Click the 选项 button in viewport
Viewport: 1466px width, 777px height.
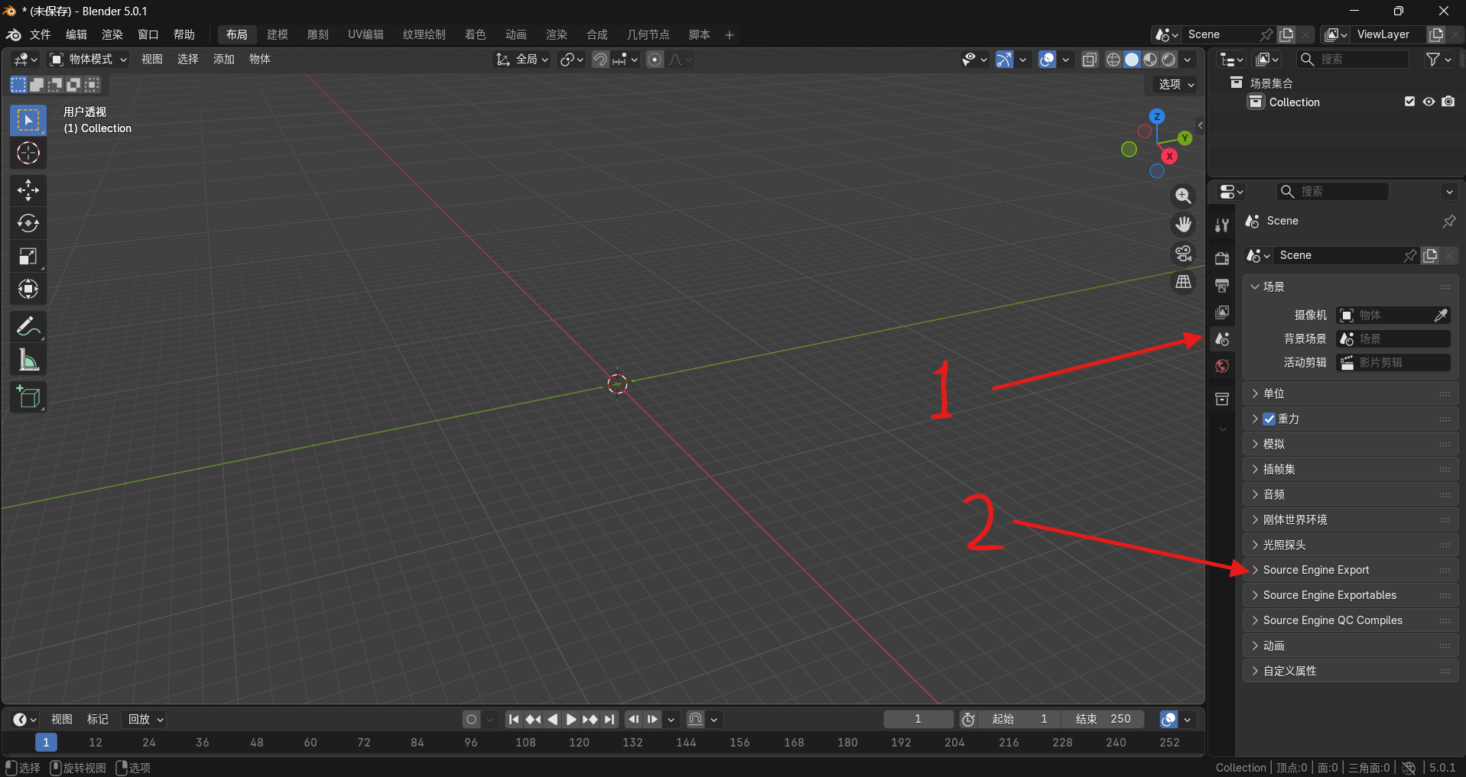(x=1175, y=84)
